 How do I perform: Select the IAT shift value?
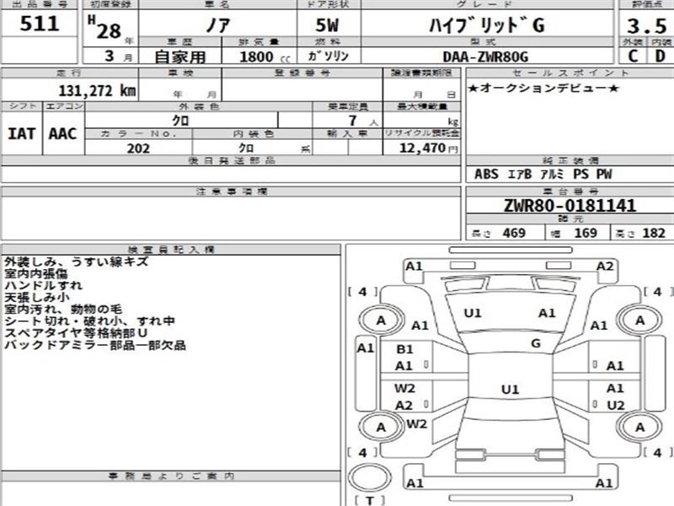22,134
